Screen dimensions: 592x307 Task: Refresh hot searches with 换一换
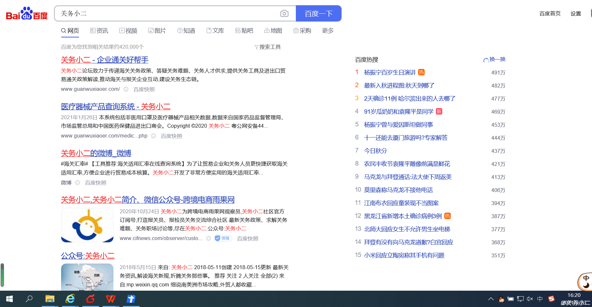pos(495,59)
